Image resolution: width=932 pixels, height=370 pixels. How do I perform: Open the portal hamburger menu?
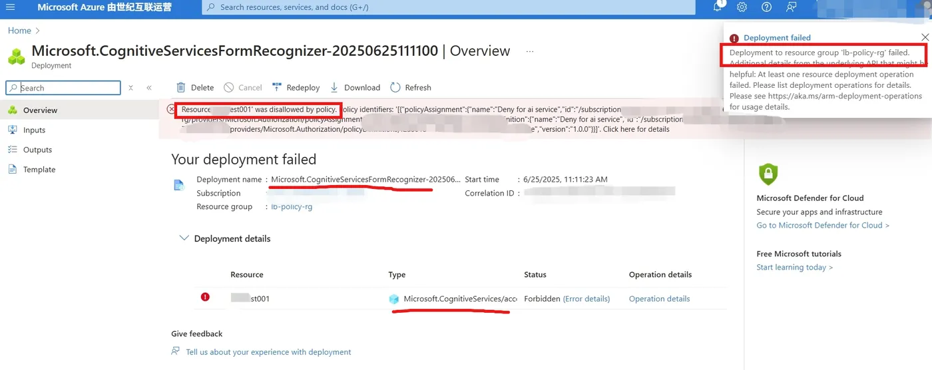pos(10,7)
